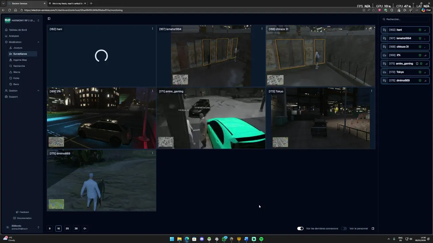The image size is (433, 243).
Task: Expand the Gestion section
Action: pyautogui.click(x=22, y=91)
